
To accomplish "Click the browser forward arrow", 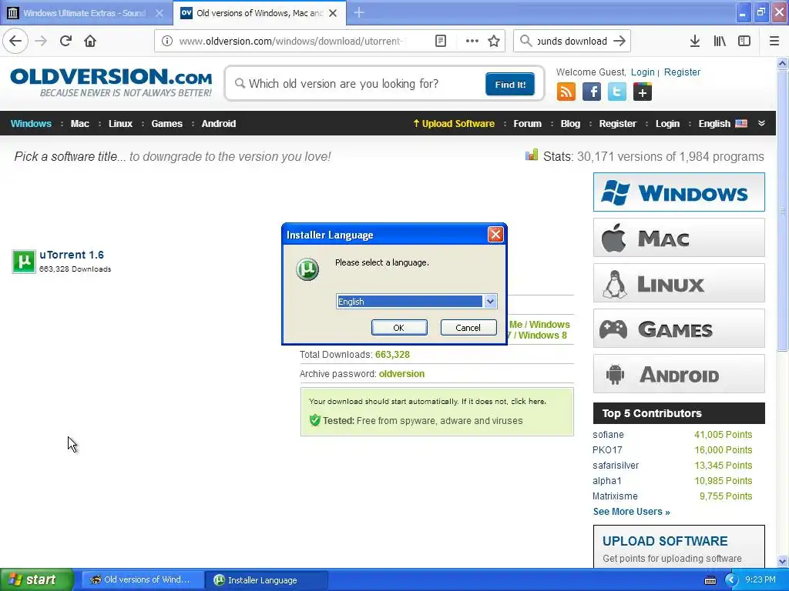I will click(41, 41).
